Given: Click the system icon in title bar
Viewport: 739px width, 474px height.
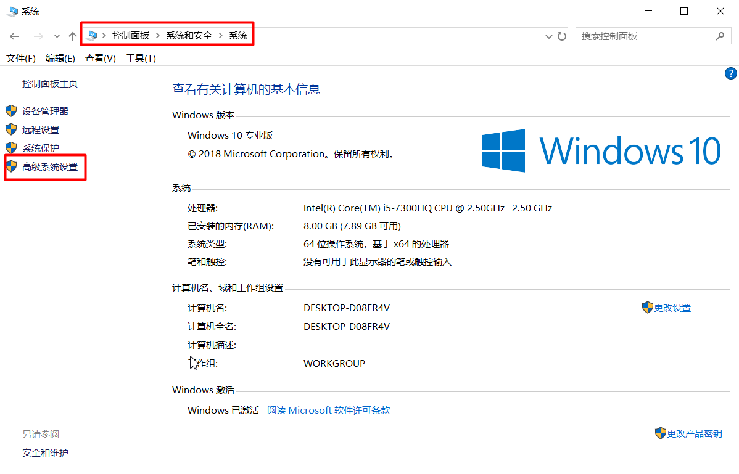Looking at the screenshot, I should point(12,11).
